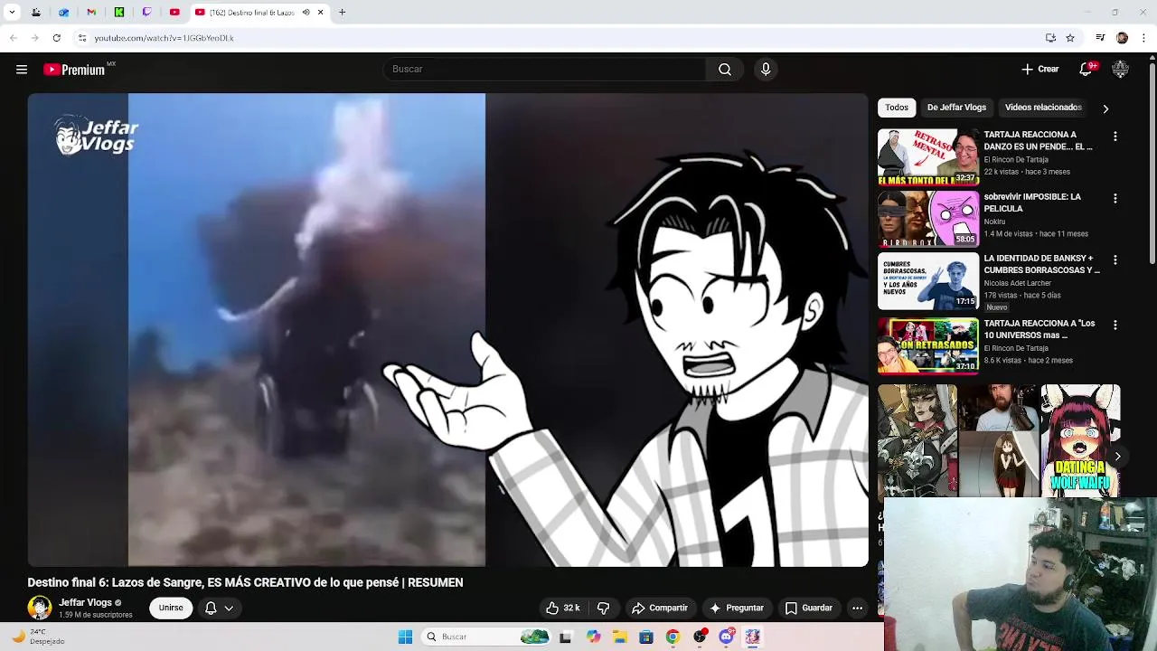Install app via address bar install icon
This screenshot has width=1157, height=651.
click(x=1050, y=38)
